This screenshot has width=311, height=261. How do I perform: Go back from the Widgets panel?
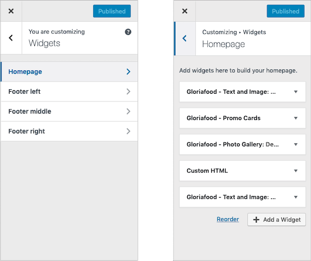pos(11,38)
